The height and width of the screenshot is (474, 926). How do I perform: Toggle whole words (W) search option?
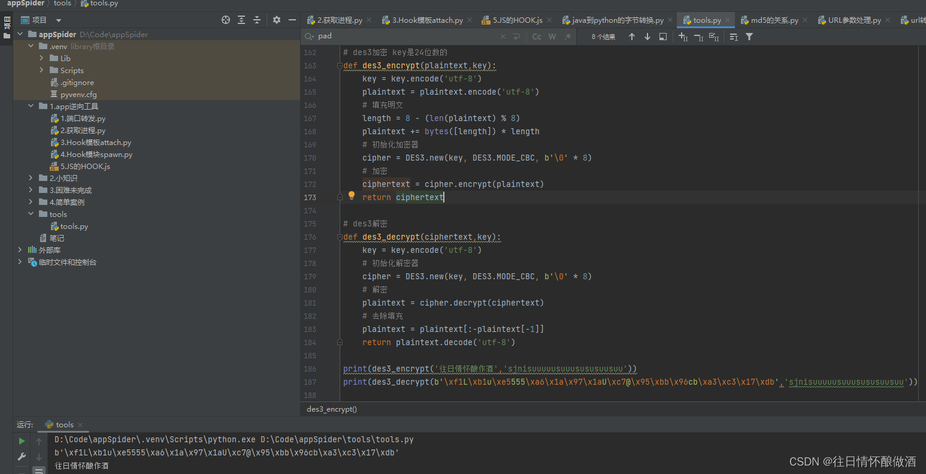[x=552, y=36]
